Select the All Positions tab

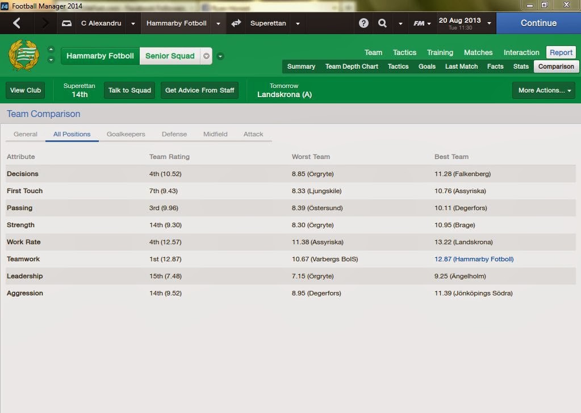point(72,134)
